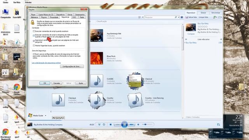Go to the previous track
The height and width of the screenshot is (140, 249).
tap(117, 124)
